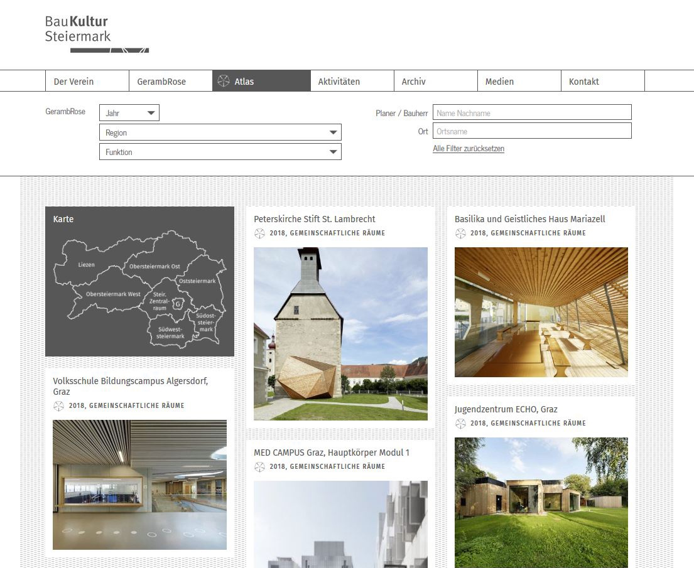694x568 pixels.
Task: Click GerambRose icon under MED CAMPUS Graz
Action: [259, 467]
